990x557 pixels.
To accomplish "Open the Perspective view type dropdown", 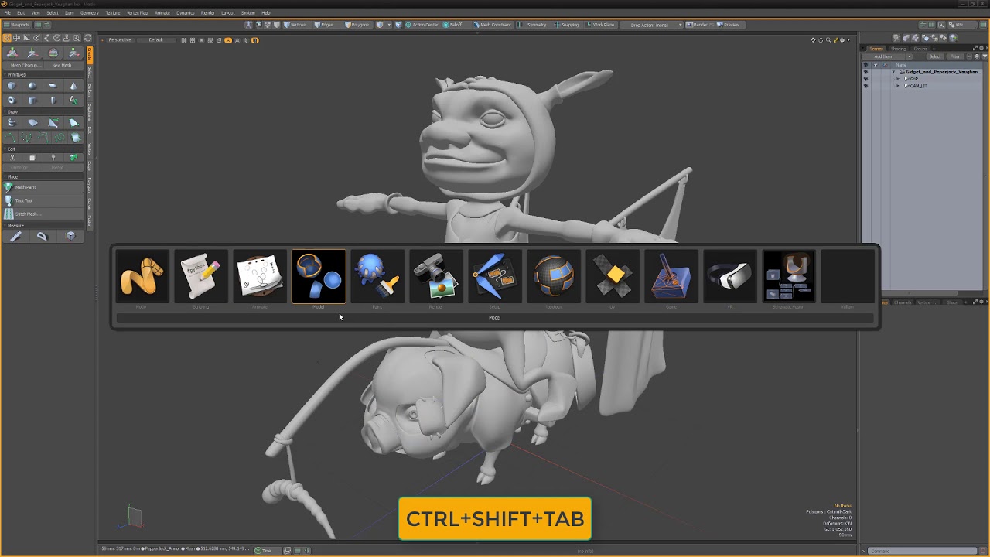I will coord(120,40).
